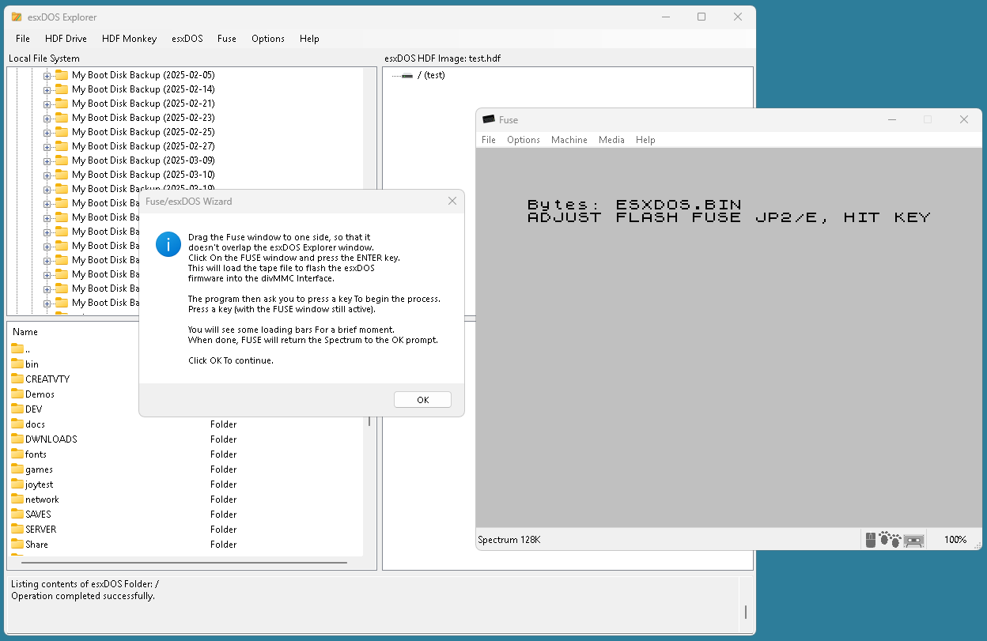Image resolution: width=987 pixels, height=641 pixels.
Task: Select My Boot Disk Backup (2025-02-21) tree item
Action: tap(143, 104)
